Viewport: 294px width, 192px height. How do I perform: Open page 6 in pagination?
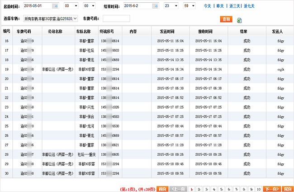click(229, 189)
